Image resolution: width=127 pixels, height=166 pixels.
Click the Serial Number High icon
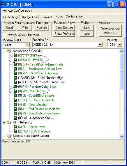pos(15,78)
